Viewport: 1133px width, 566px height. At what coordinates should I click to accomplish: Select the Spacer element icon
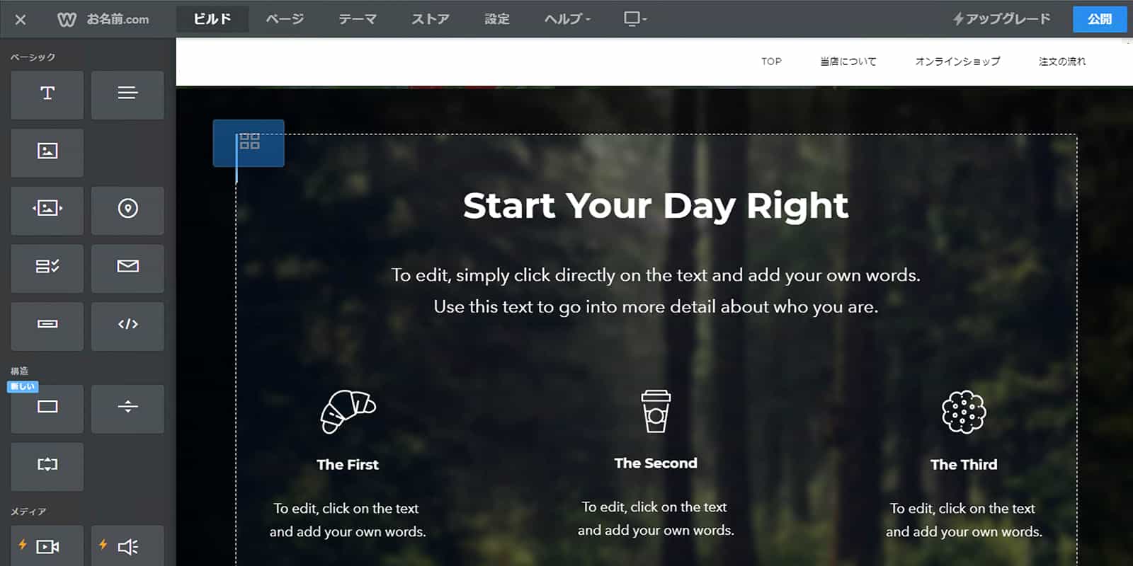coord(47,466)
